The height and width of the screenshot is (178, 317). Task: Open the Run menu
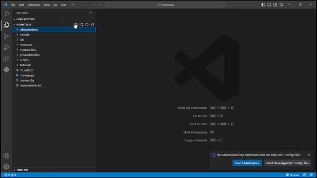63,5
